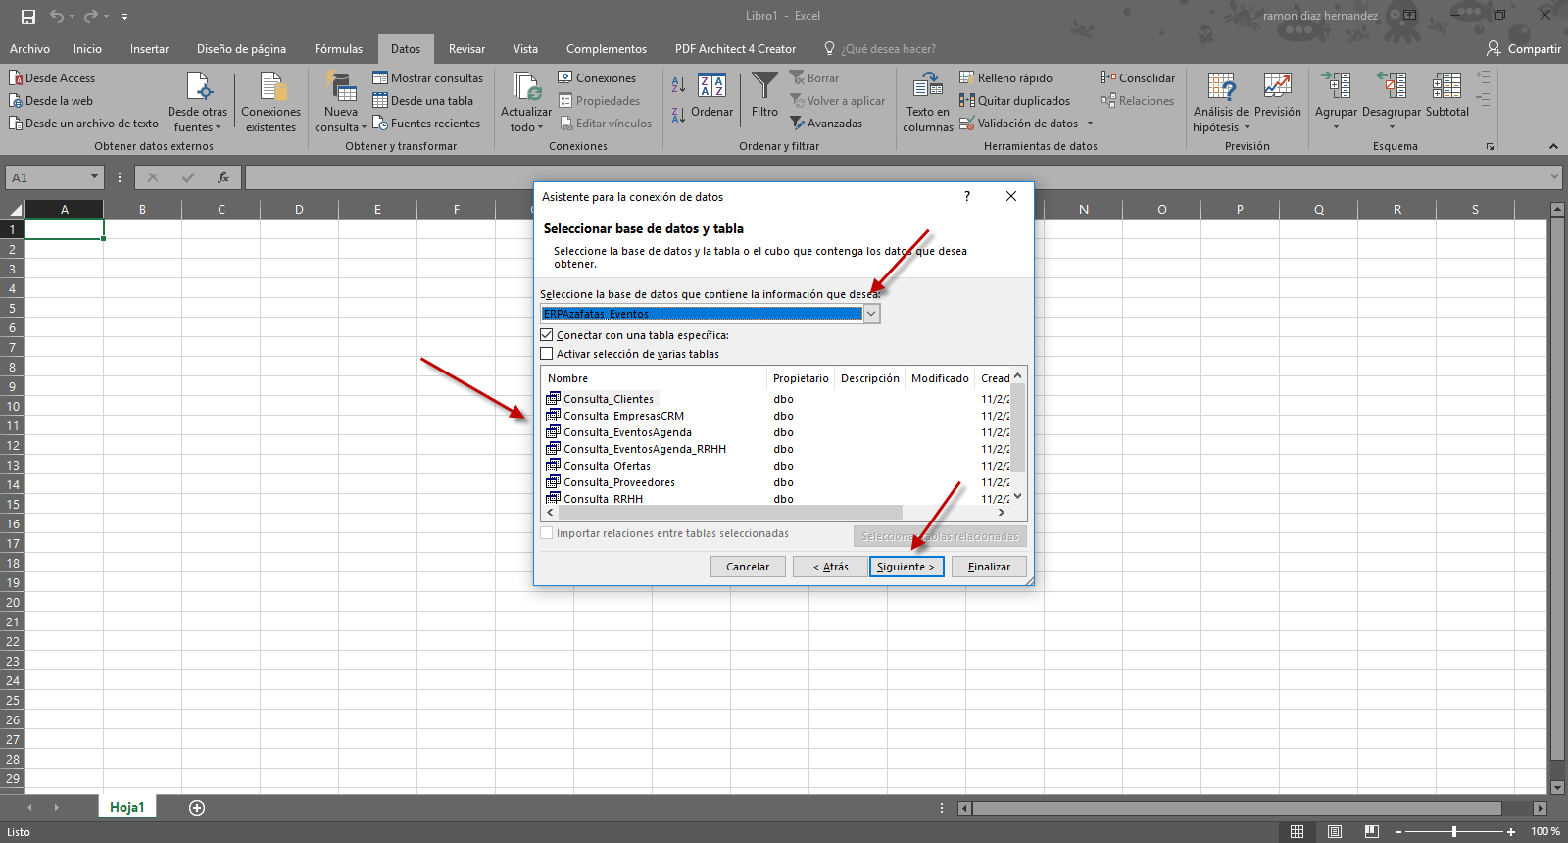This screenshot has width=1568, height=843.
Task: Toggle the Filtro funnel
Action: (x=764, y=95)
